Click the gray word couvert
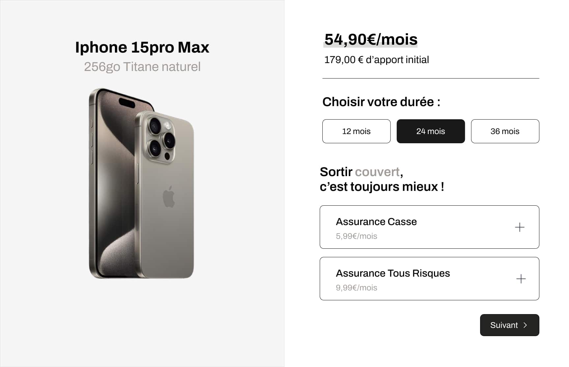This screenshot has width=569, height=367. [377, 172]
